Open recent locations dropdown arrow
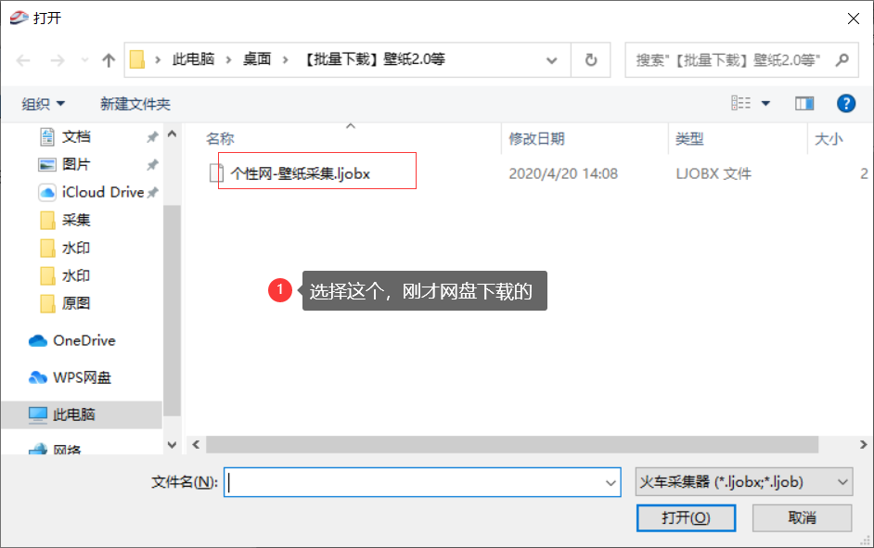Screen dimensions: 874x548 point(84,60)
